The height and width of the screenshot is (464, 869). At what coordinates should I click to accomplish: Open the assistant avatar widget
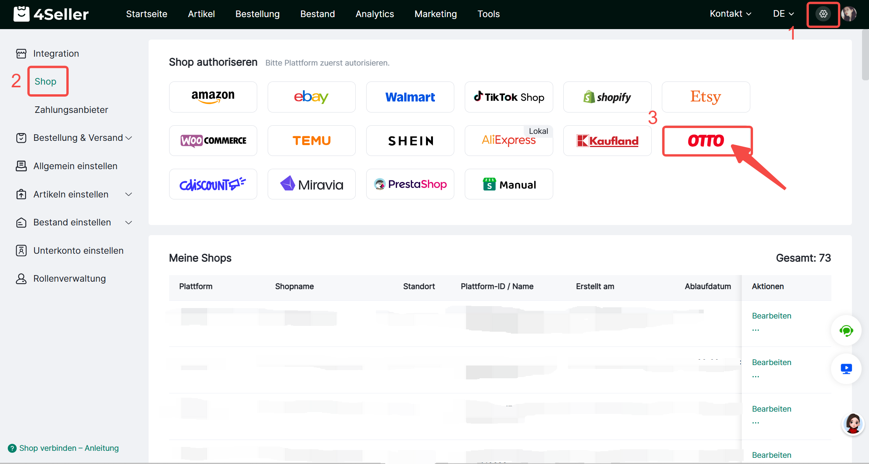[x=853, y=424]
